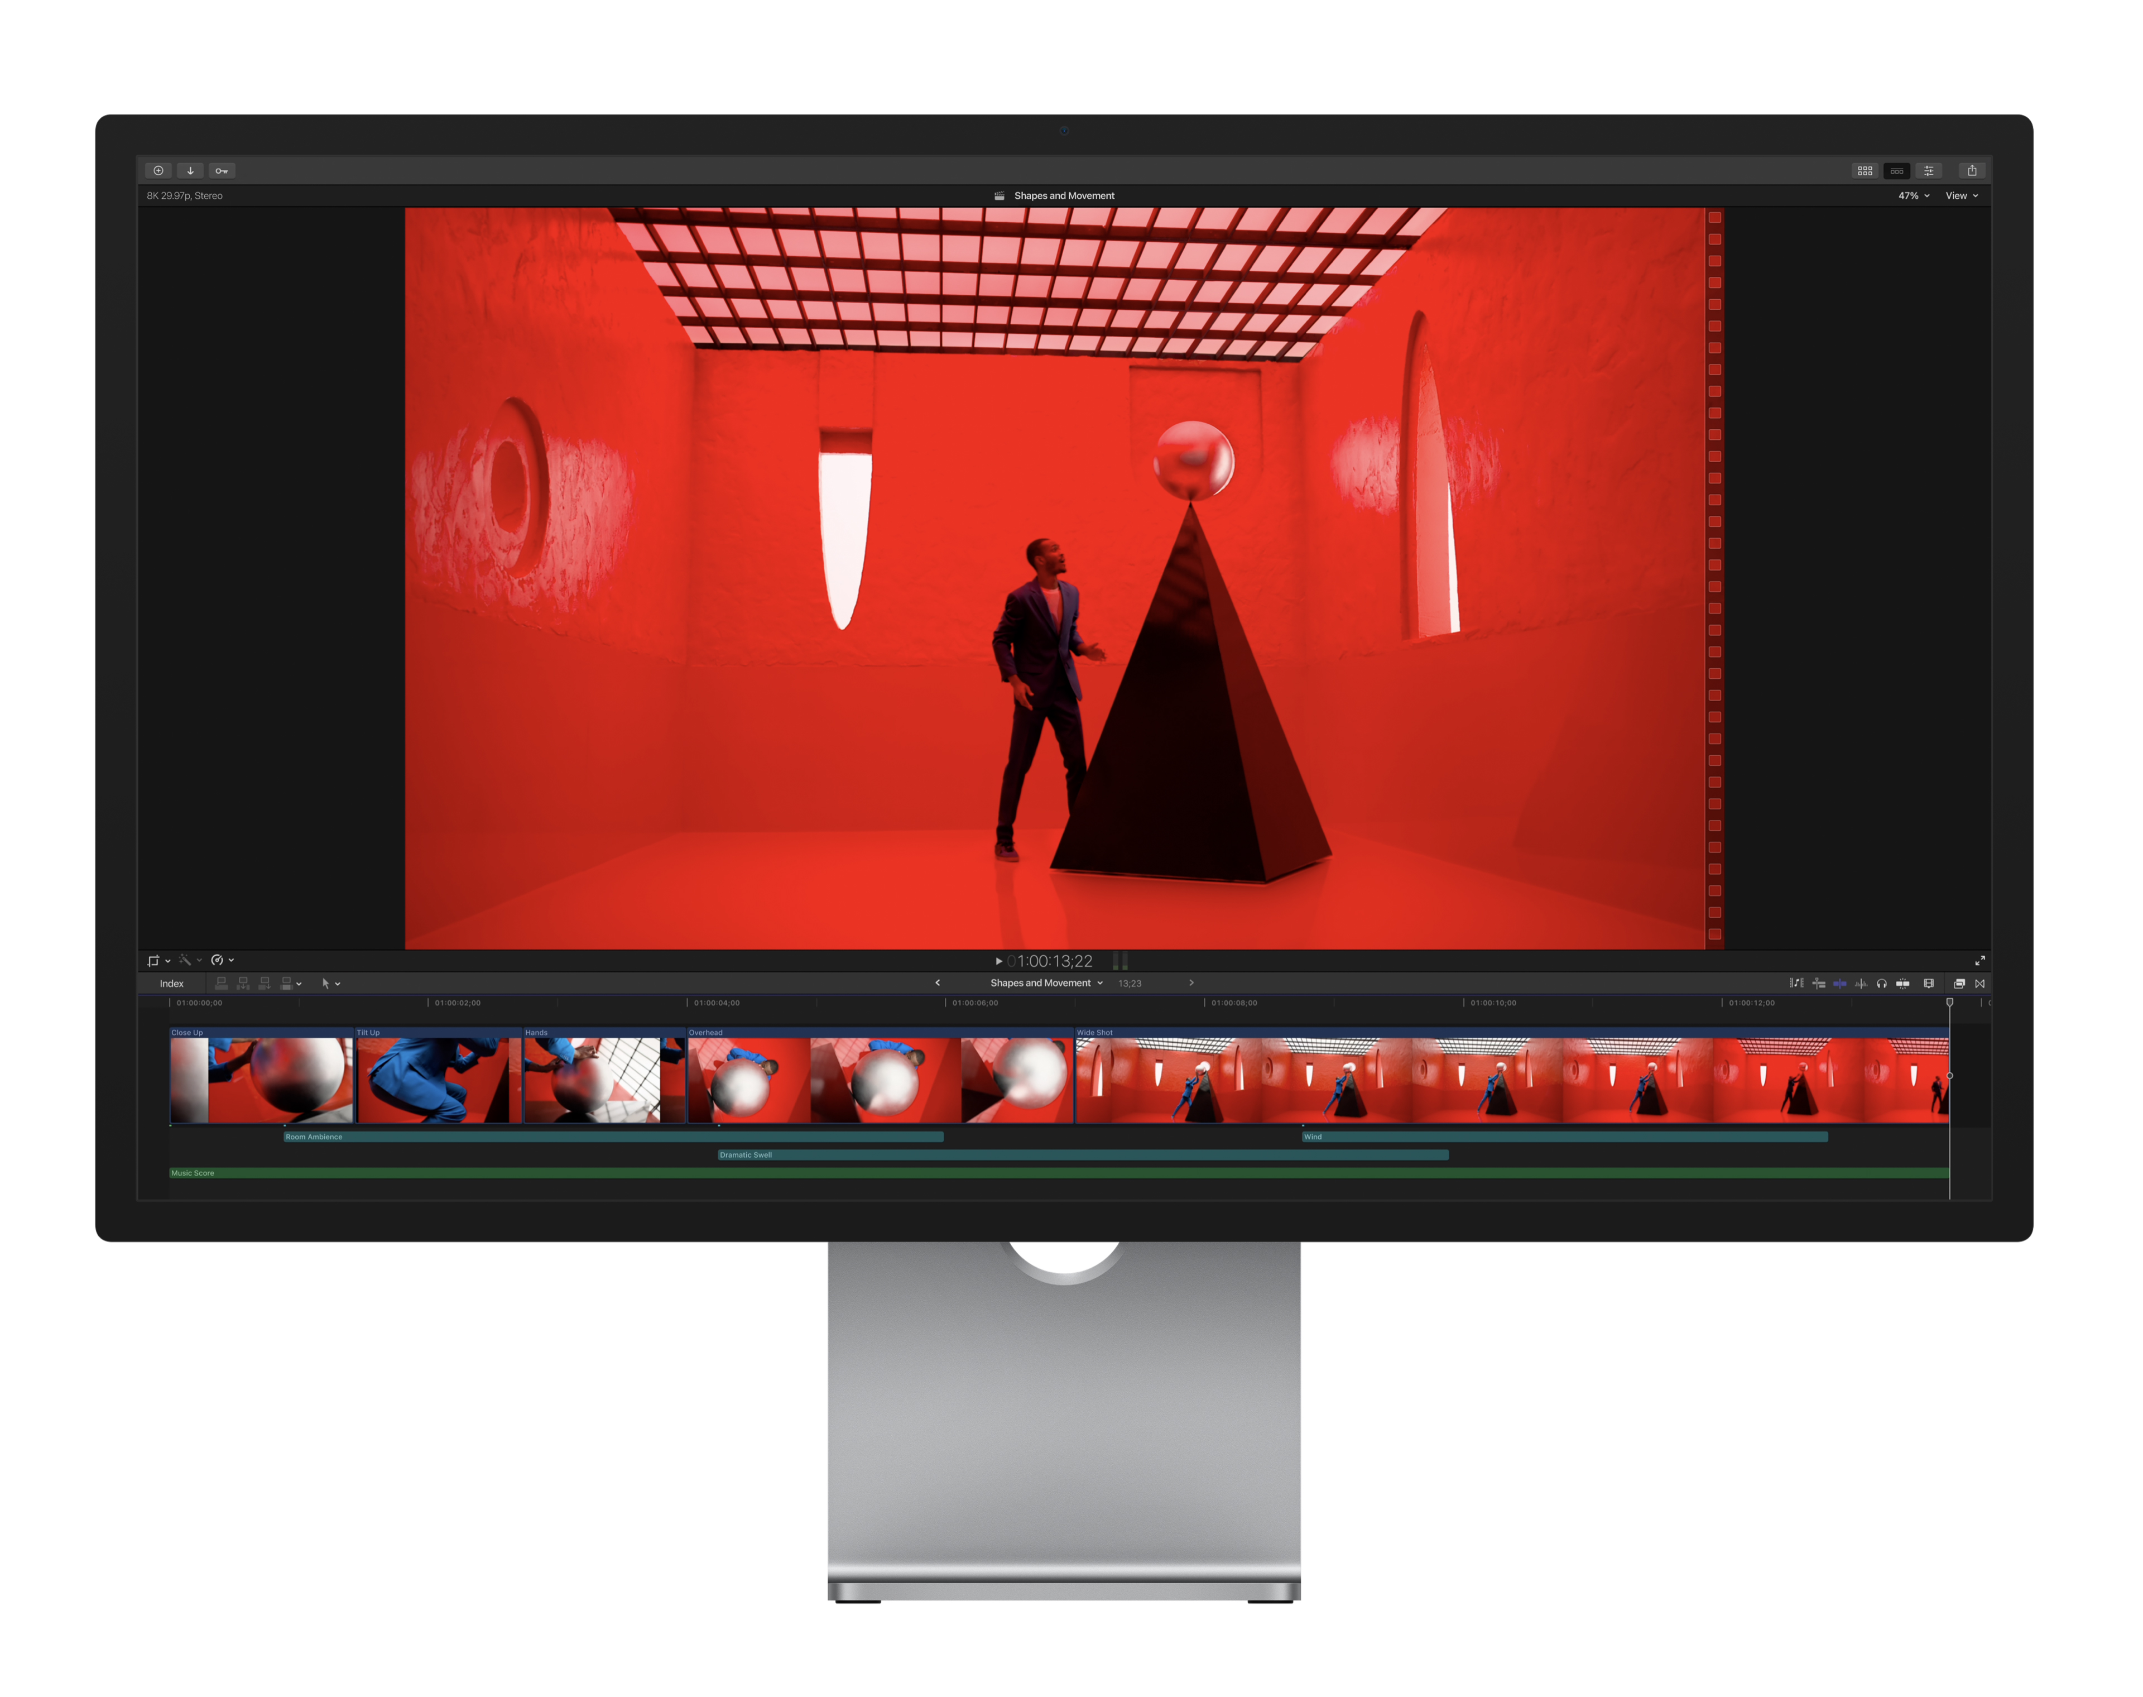Click the Import Media arrow icon
This screenshot has width=2143, height=1697.
coord(190,171)
